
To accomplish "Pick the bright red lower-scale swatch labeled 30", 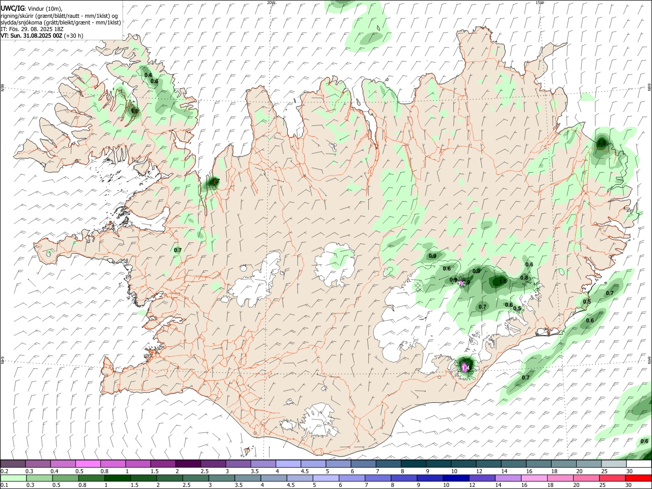I will point(638,478).
